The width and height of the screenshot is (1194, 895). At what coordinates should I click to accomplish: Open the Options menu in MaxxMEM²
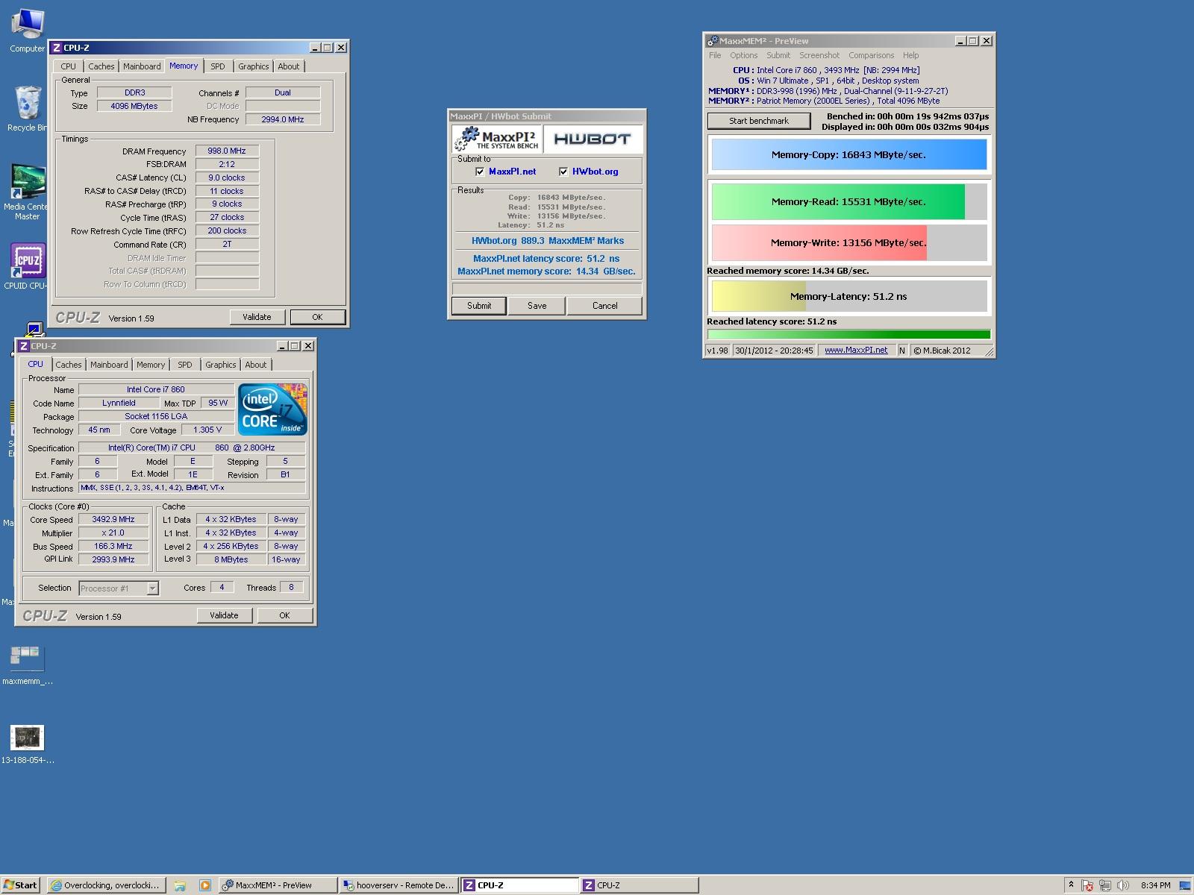(743, 55)
